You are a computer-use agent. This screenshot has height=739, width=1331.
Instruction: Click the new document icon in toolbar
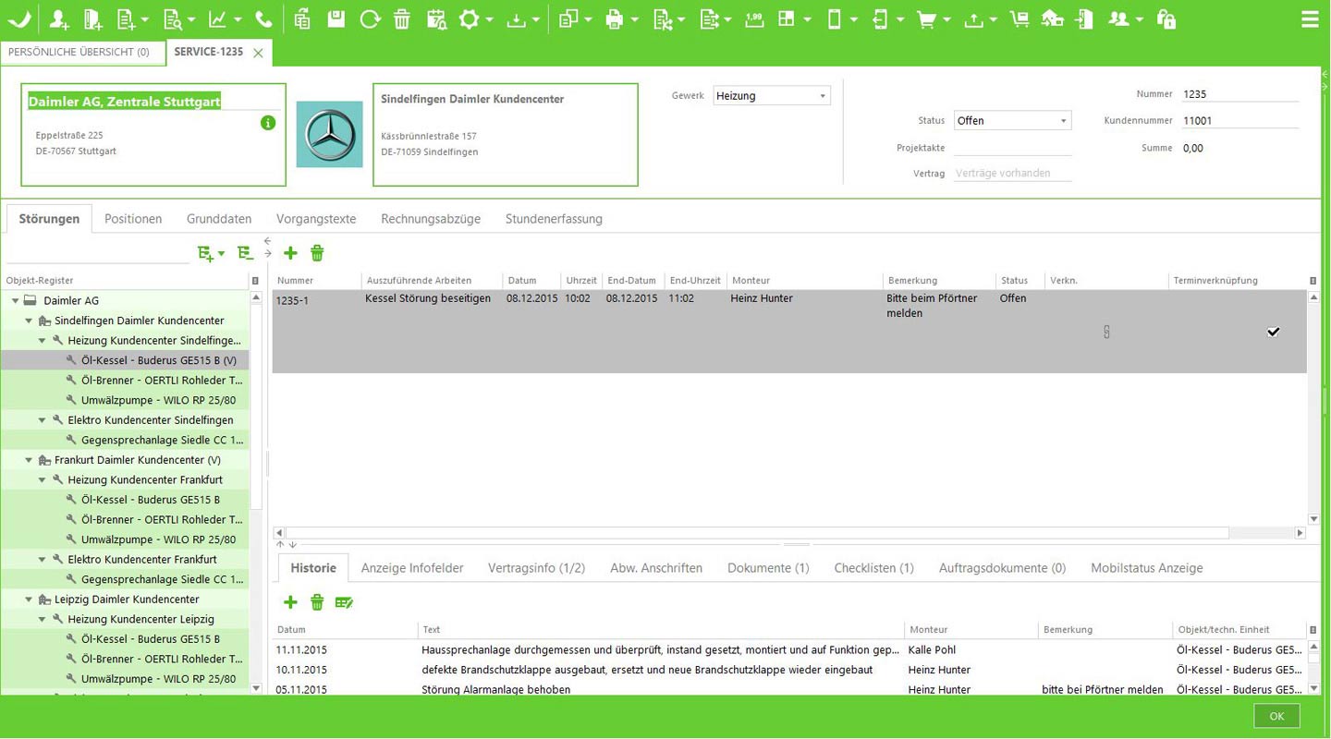click(126, 18)
